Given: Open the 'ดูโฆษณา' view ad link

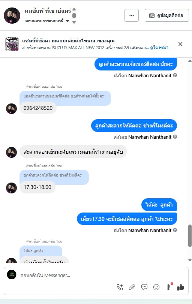Looking at the screenshot, I should pyautogui.click(x=159, y=48).
